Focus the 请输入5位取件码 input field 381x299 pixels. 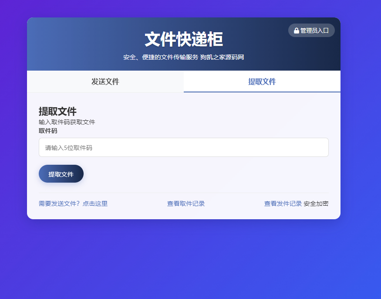coord(183,148)
